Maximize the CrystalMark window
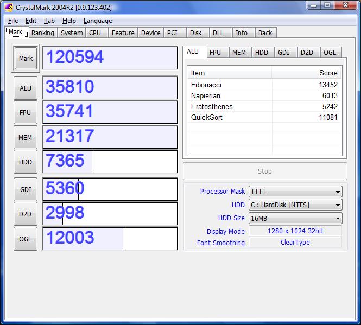 pyautogui.click(x=327, y=5)
